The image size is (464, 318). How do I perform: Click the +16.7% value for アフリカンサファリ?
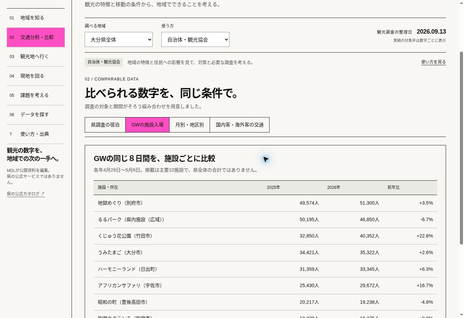click(x=425, y=285)
